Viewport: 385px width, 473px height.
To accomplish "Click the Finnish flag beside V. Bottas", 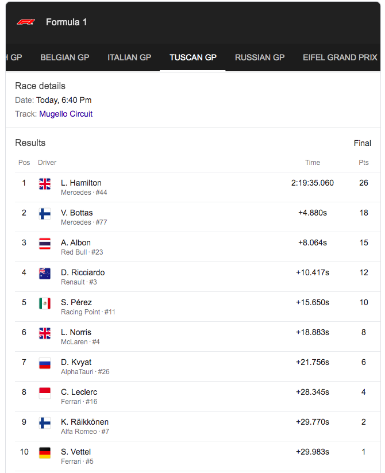I will pyautogui.click(x=45, y=213).
